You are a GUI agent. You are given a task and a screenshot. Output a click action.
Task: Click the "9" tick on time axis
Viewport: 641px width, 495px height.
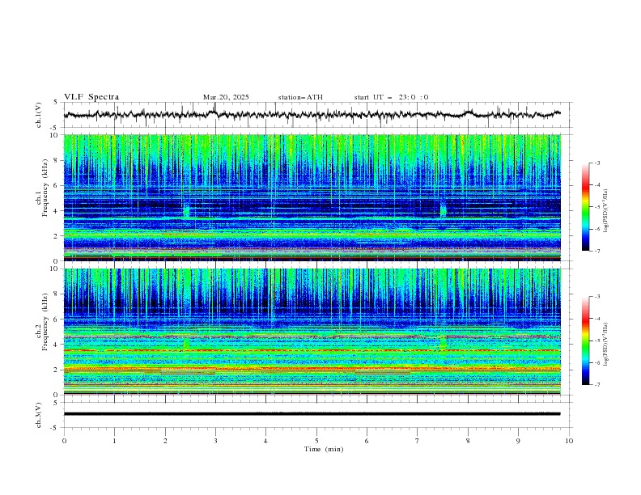[x=518, y=441]
